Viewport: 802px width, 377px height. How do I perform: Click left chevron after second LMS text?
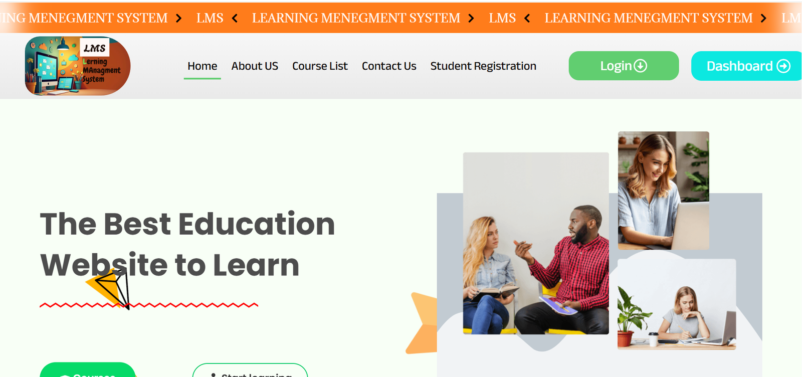tap(527, 19)
